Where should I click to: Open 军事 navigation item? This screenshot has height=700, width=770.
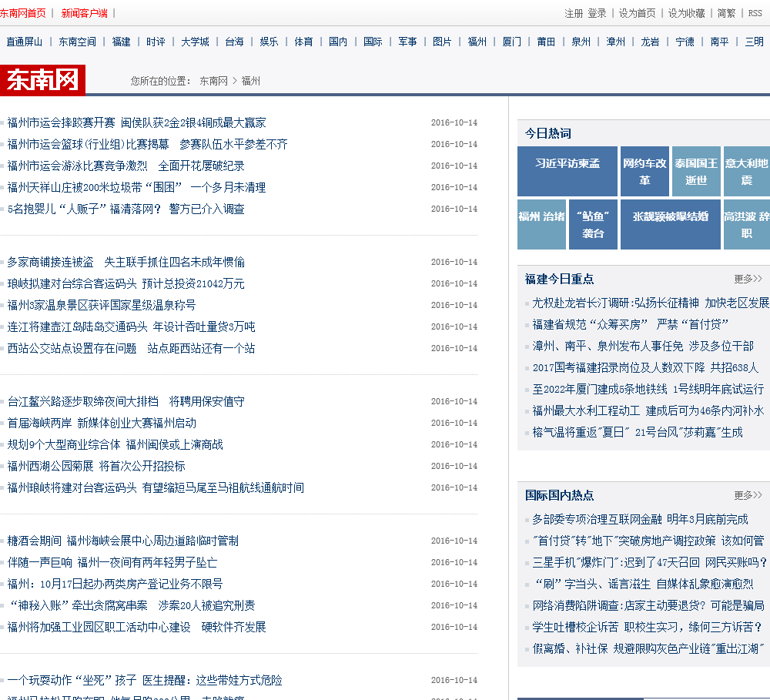[407, 42]
